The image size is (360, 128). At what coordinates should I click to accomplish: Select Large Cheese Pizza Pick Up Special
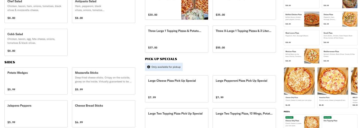(x=176, y=89)
